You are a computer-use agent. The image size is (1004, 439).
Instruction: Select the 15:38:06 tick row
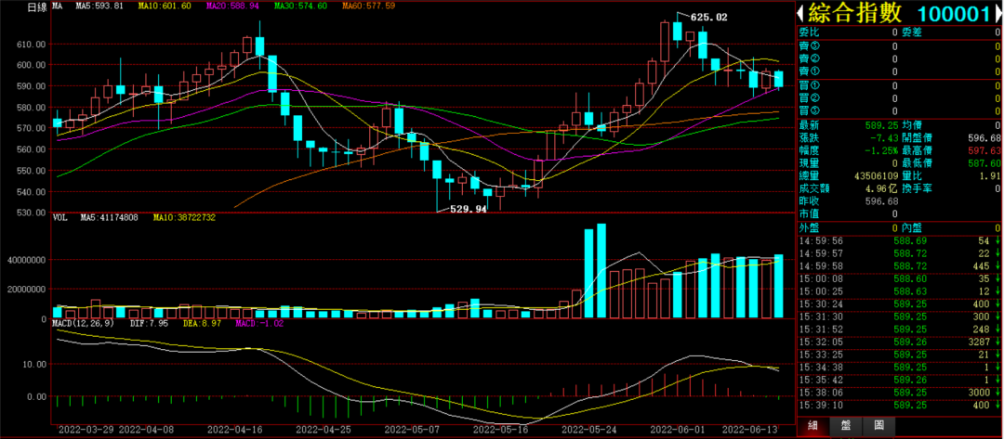coord(900,393)
